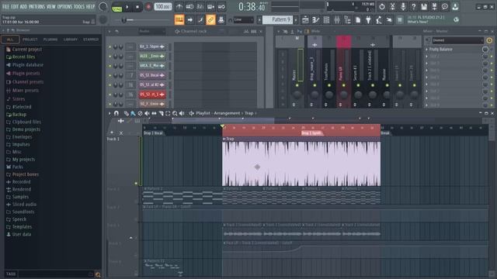The image size is (497, 279).
Task: Select the Kit_1 channel button
Action: (152, 46)
